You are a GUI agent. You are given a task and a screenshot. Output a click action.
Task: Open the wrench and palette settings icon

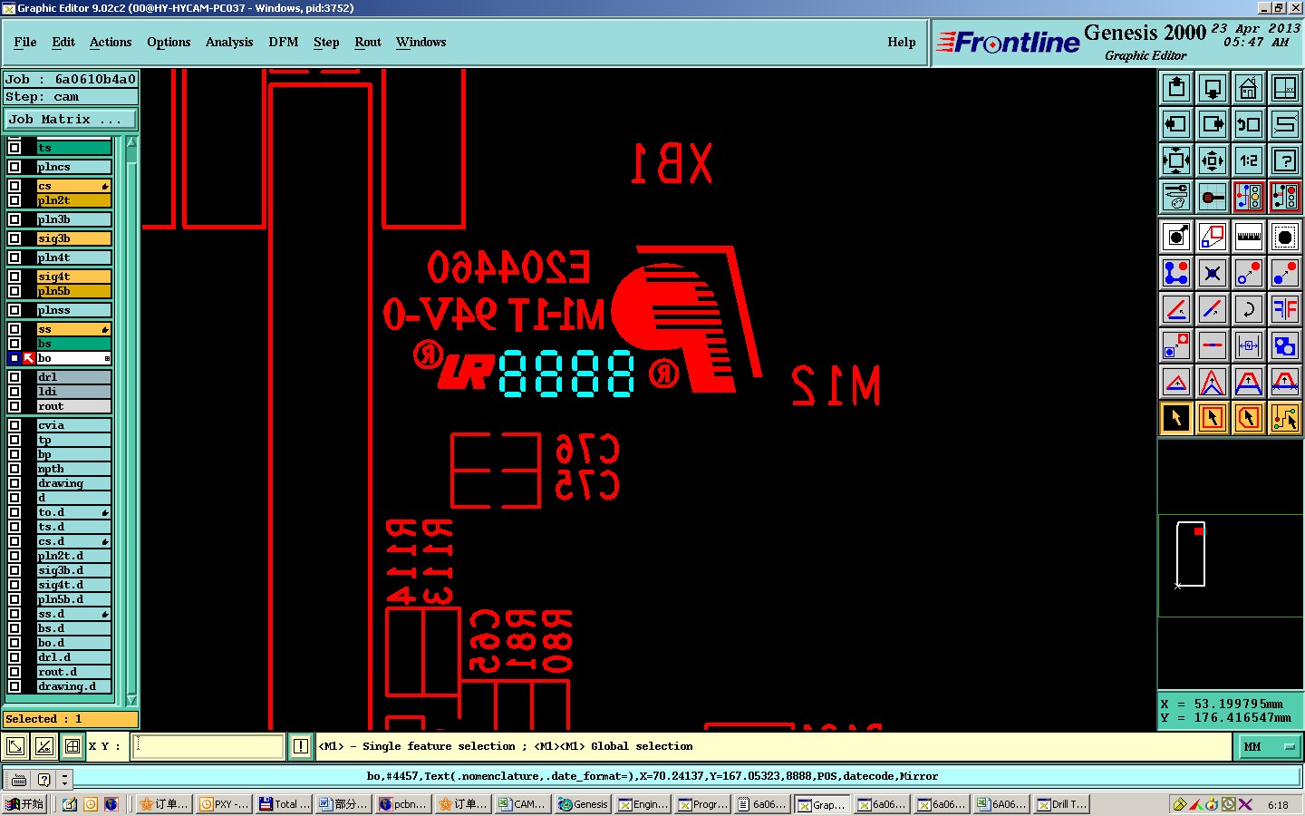pos(1176,197)
